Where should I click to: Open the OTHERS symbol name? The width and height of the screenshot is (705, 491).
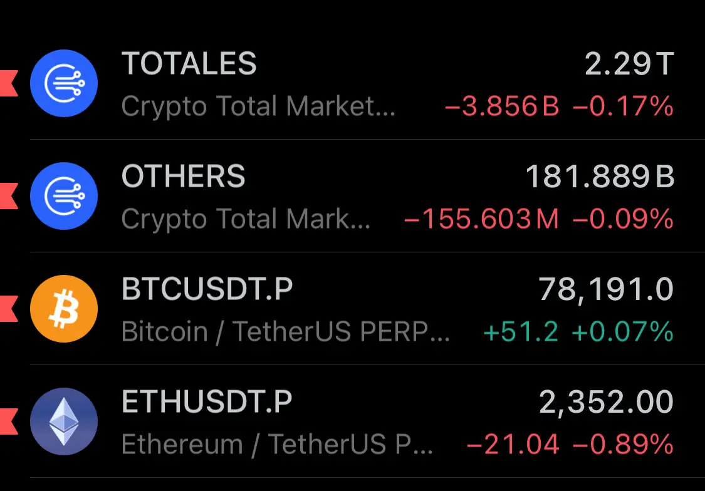coord(183,177)
